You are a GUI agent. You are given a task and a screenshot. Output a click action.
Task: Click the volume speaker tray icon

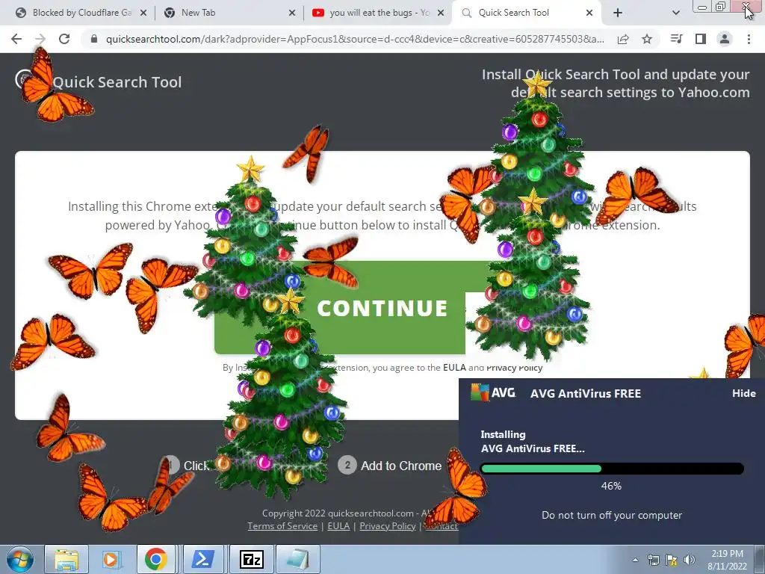690,560
